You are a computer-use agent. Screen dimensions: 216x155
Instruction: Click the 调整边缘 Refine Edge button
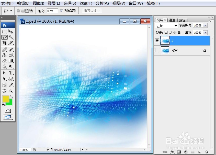click(92, 11)
